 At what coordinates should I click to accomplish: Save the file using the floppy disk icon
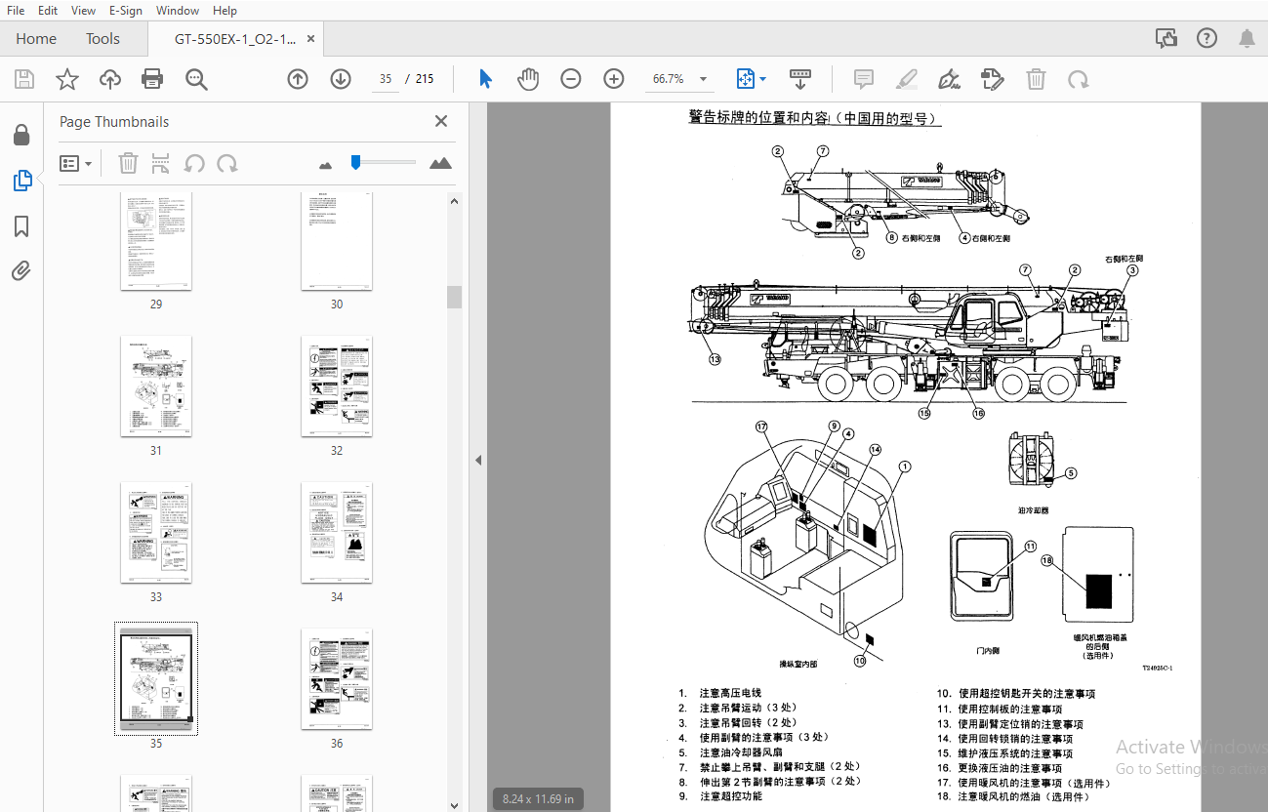24,79
